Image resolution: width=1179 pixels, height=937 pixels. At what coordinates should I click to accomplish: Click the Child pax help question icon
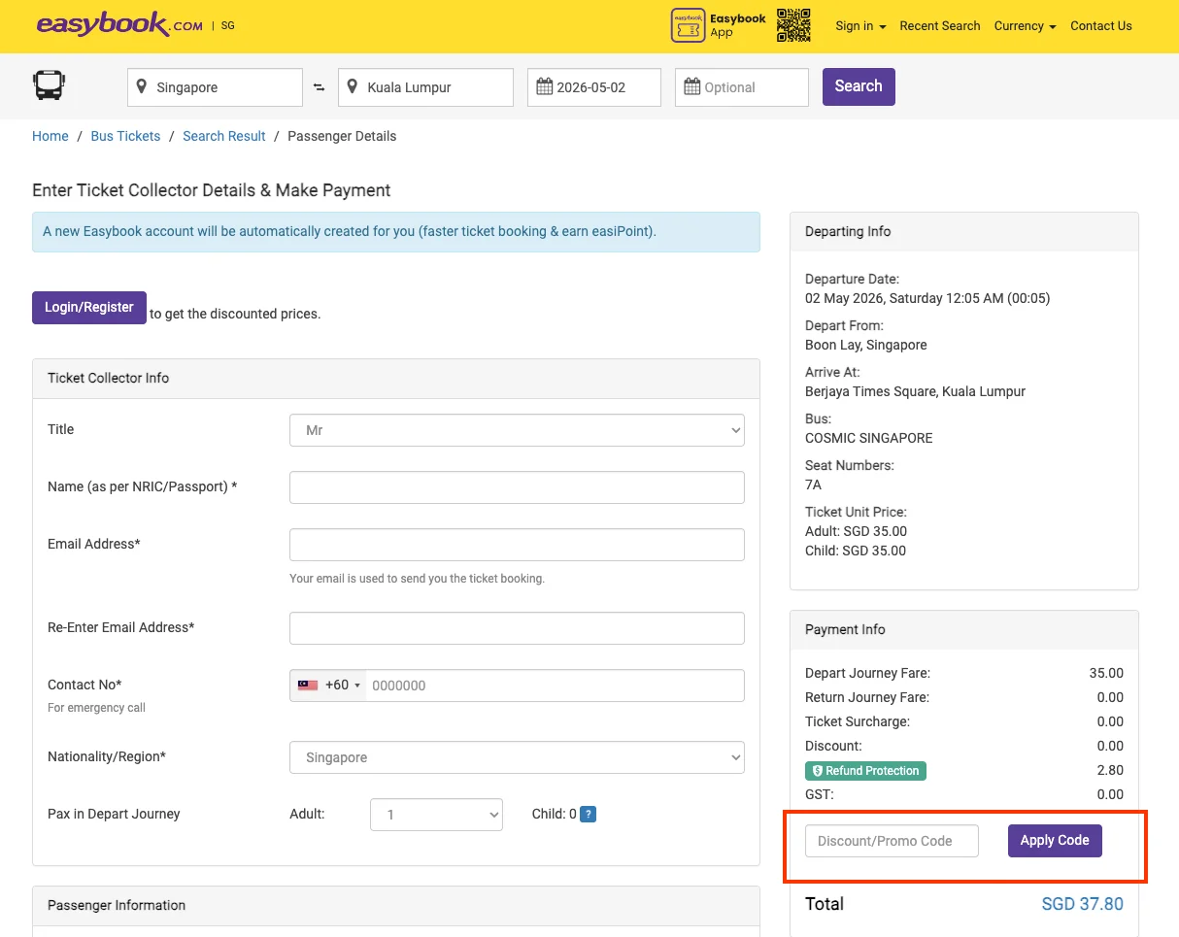tap(588, 815)
